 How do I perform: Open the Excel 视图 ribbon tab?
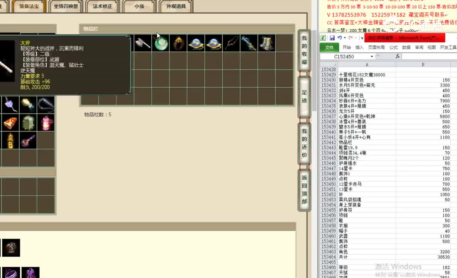tap(432, 47)
